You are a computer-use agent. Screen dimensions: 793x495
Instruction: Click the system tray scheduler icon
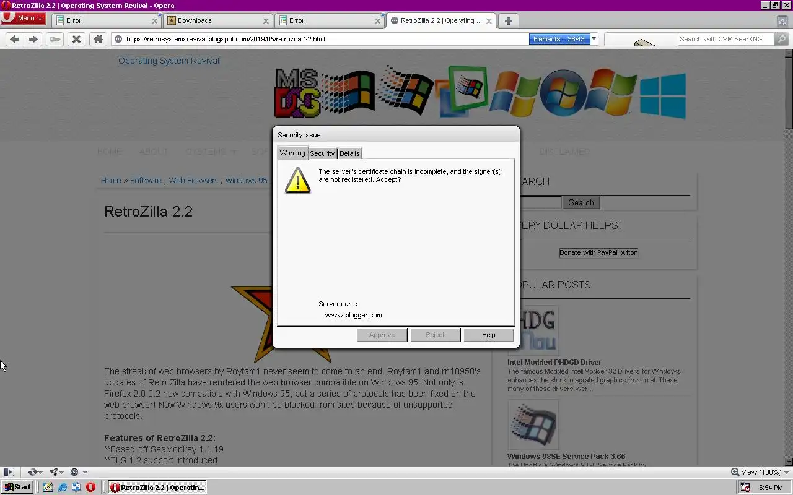746,488
